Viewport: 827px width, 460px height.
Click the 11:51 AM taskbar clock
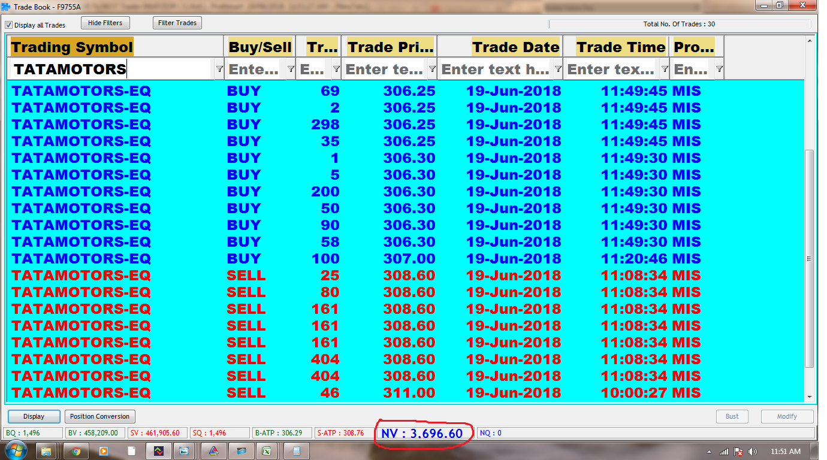[786, 452]
